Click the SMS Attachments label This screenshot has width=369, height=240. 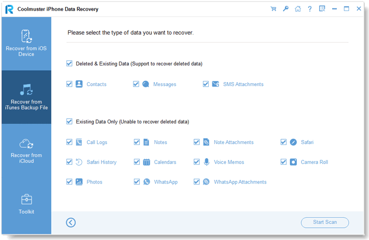[x=244, y=84]
